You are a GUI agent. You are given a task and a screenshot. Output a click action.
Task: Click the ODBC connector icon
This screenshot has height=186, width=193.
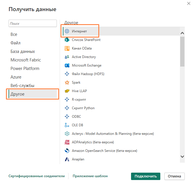(x=67, y=117)
